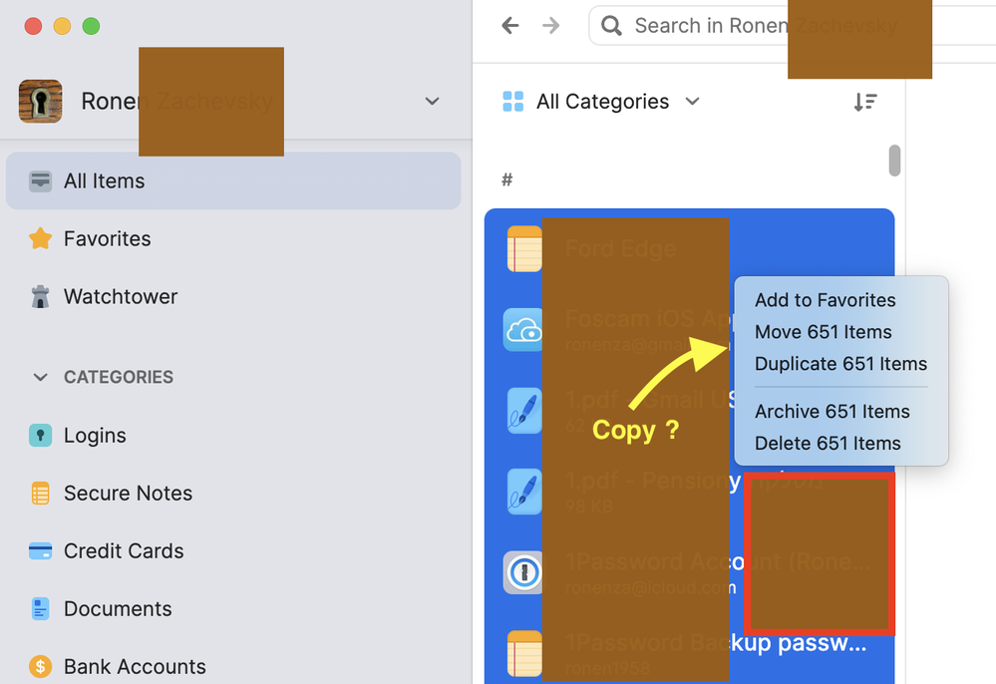Open Watchtower in the sidebar
Image resolution: width=996 pixels, height=684 pixels.
coord(120,297)
